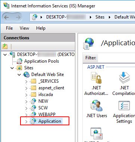This screenshot has height=142, width=135.
Task: Open the .NET Authorization Rules feature icon
Action: point(96,78)
